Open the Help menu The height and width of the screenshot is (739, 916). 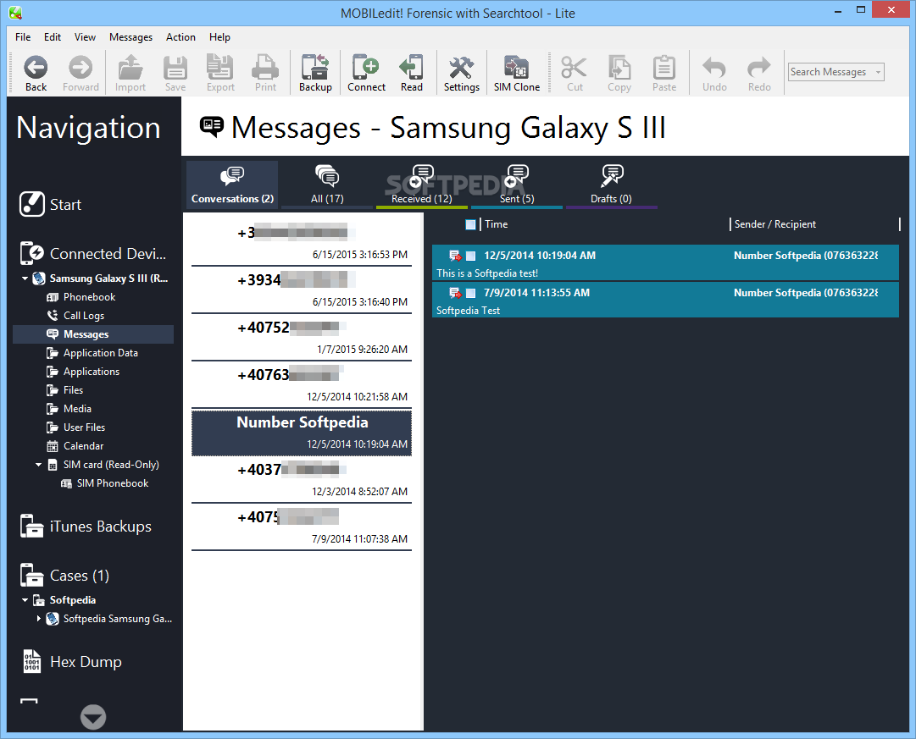[x=219, y=37]
